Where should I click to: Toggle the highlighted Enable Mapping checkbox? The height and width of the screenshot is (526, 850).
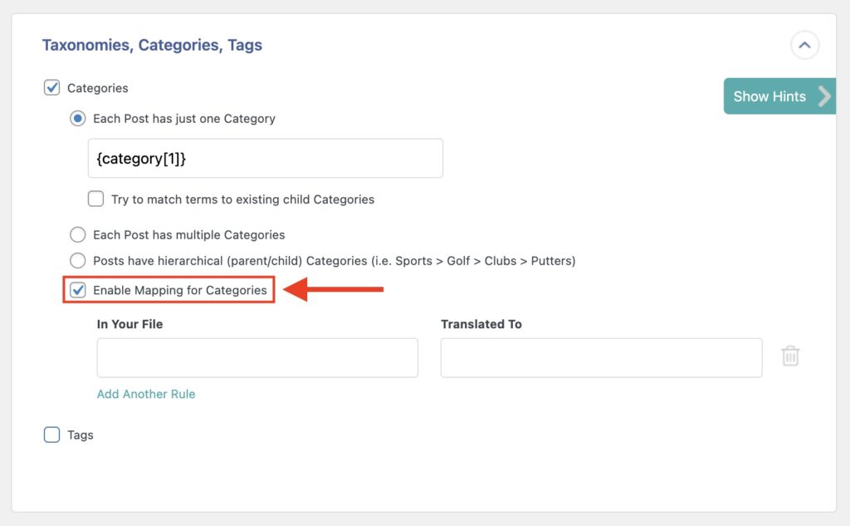coord(77,290)
